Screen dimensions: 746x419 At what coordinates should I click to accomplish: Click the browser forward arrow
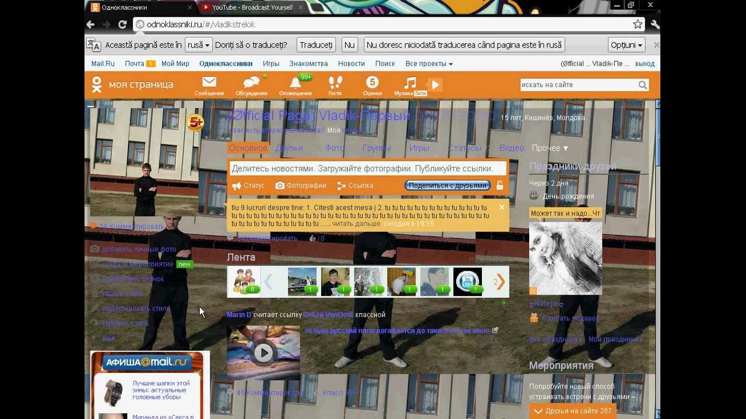coord(106,24)
